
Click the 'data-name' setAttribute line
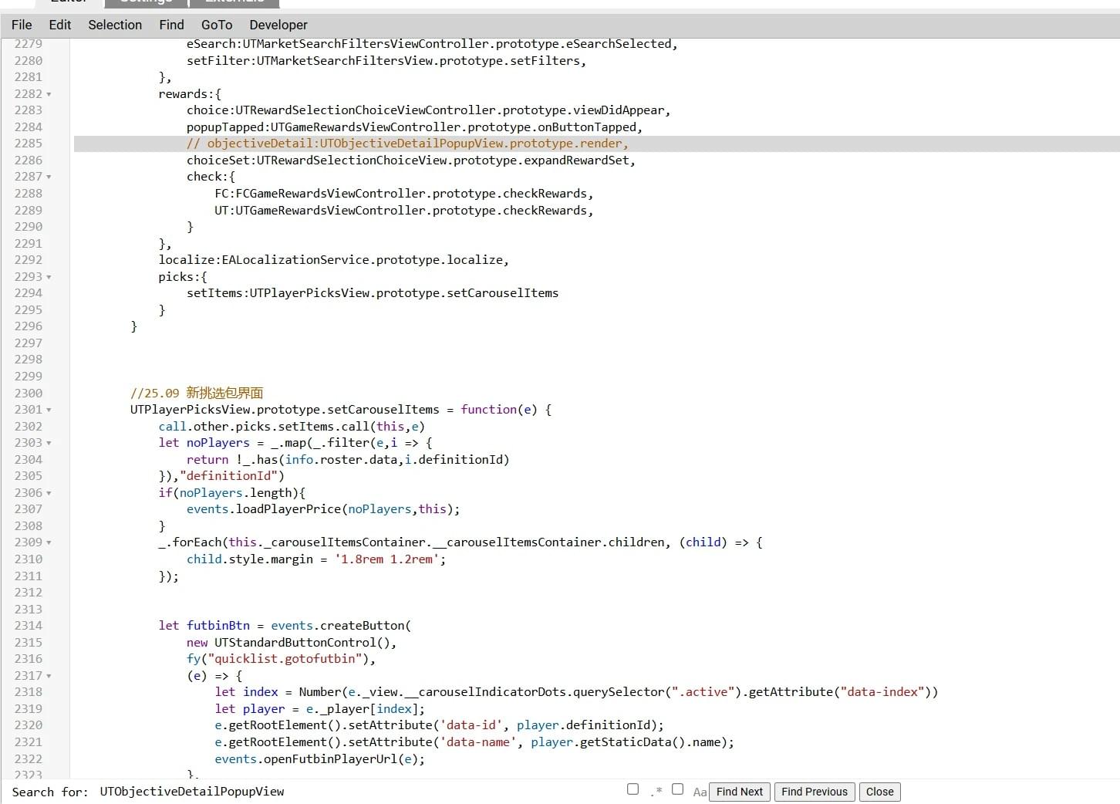[474, 742]
